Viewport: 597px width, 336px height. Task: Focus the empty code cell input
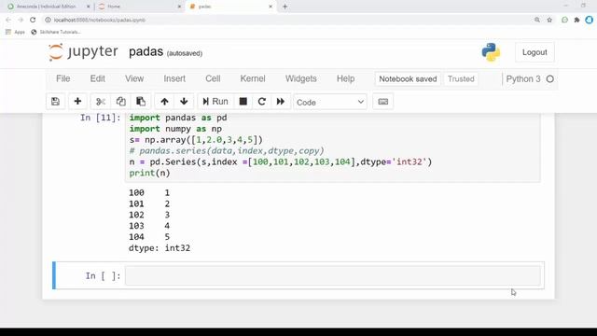point(333,275)
